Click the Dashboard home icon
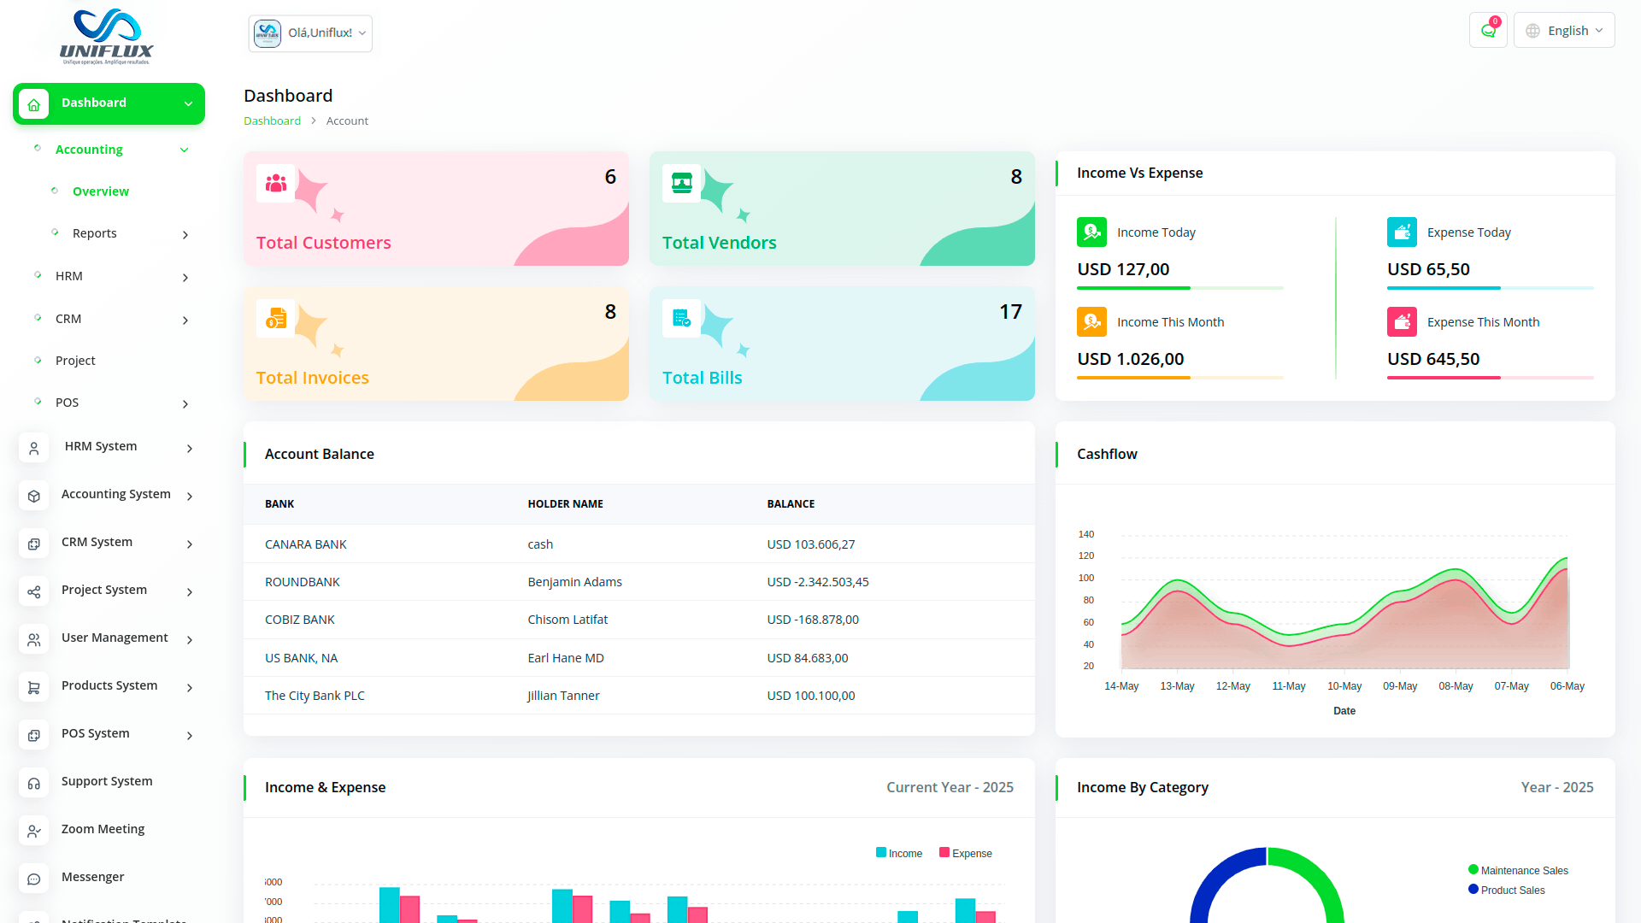This screenshot has height=923, width=1641. (x=34, y=104)
